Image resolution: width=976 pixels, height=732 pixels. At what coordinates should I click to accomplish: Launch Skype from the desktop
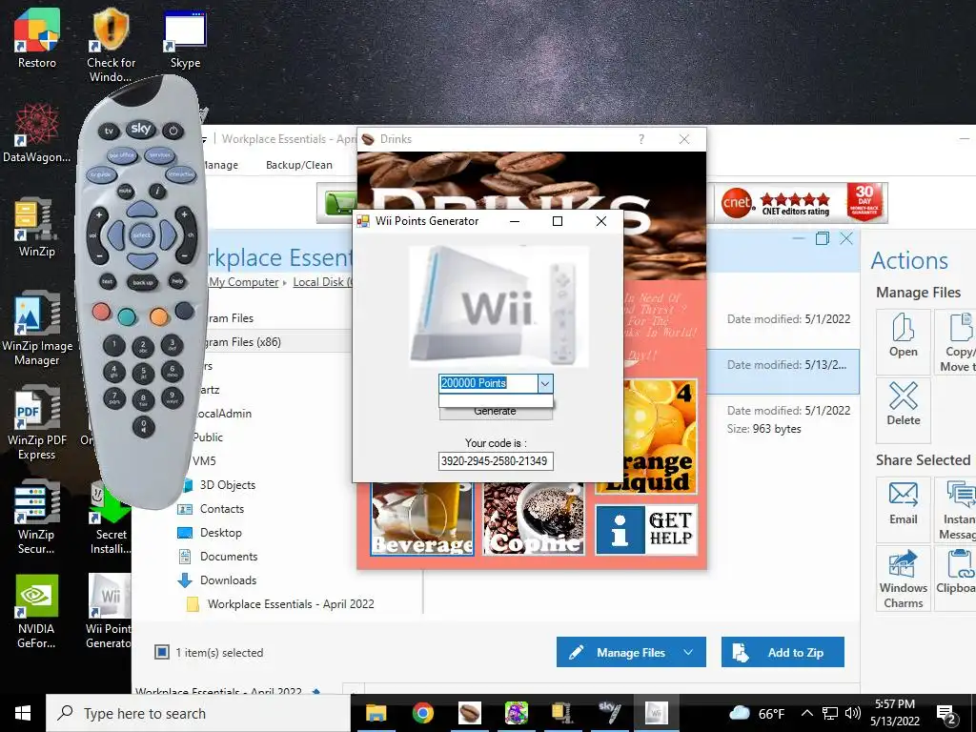point(185,38)
